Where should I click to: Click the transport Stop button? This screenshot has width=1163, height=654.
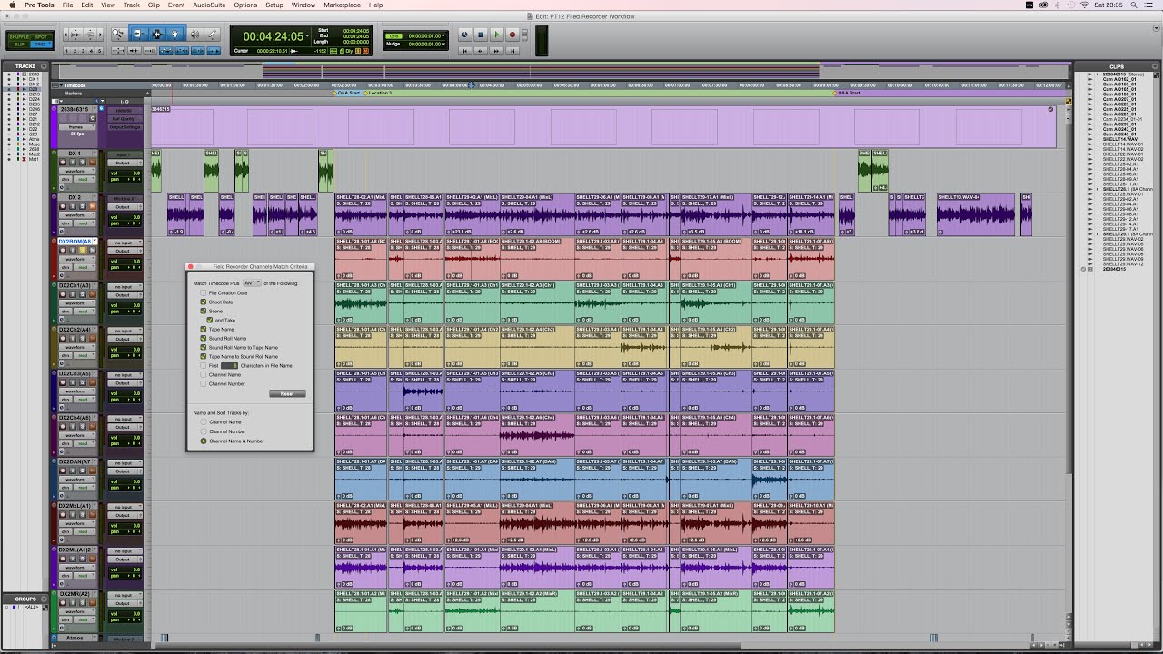click(x=481, y=35)
